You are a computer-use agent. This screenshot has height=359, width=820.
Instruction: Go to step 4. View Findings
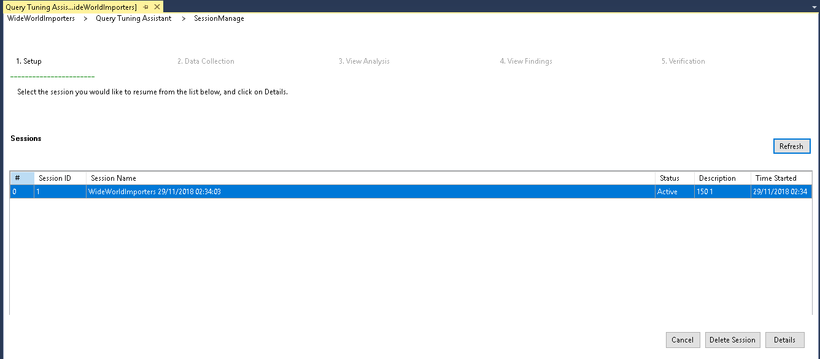[526, 61]
